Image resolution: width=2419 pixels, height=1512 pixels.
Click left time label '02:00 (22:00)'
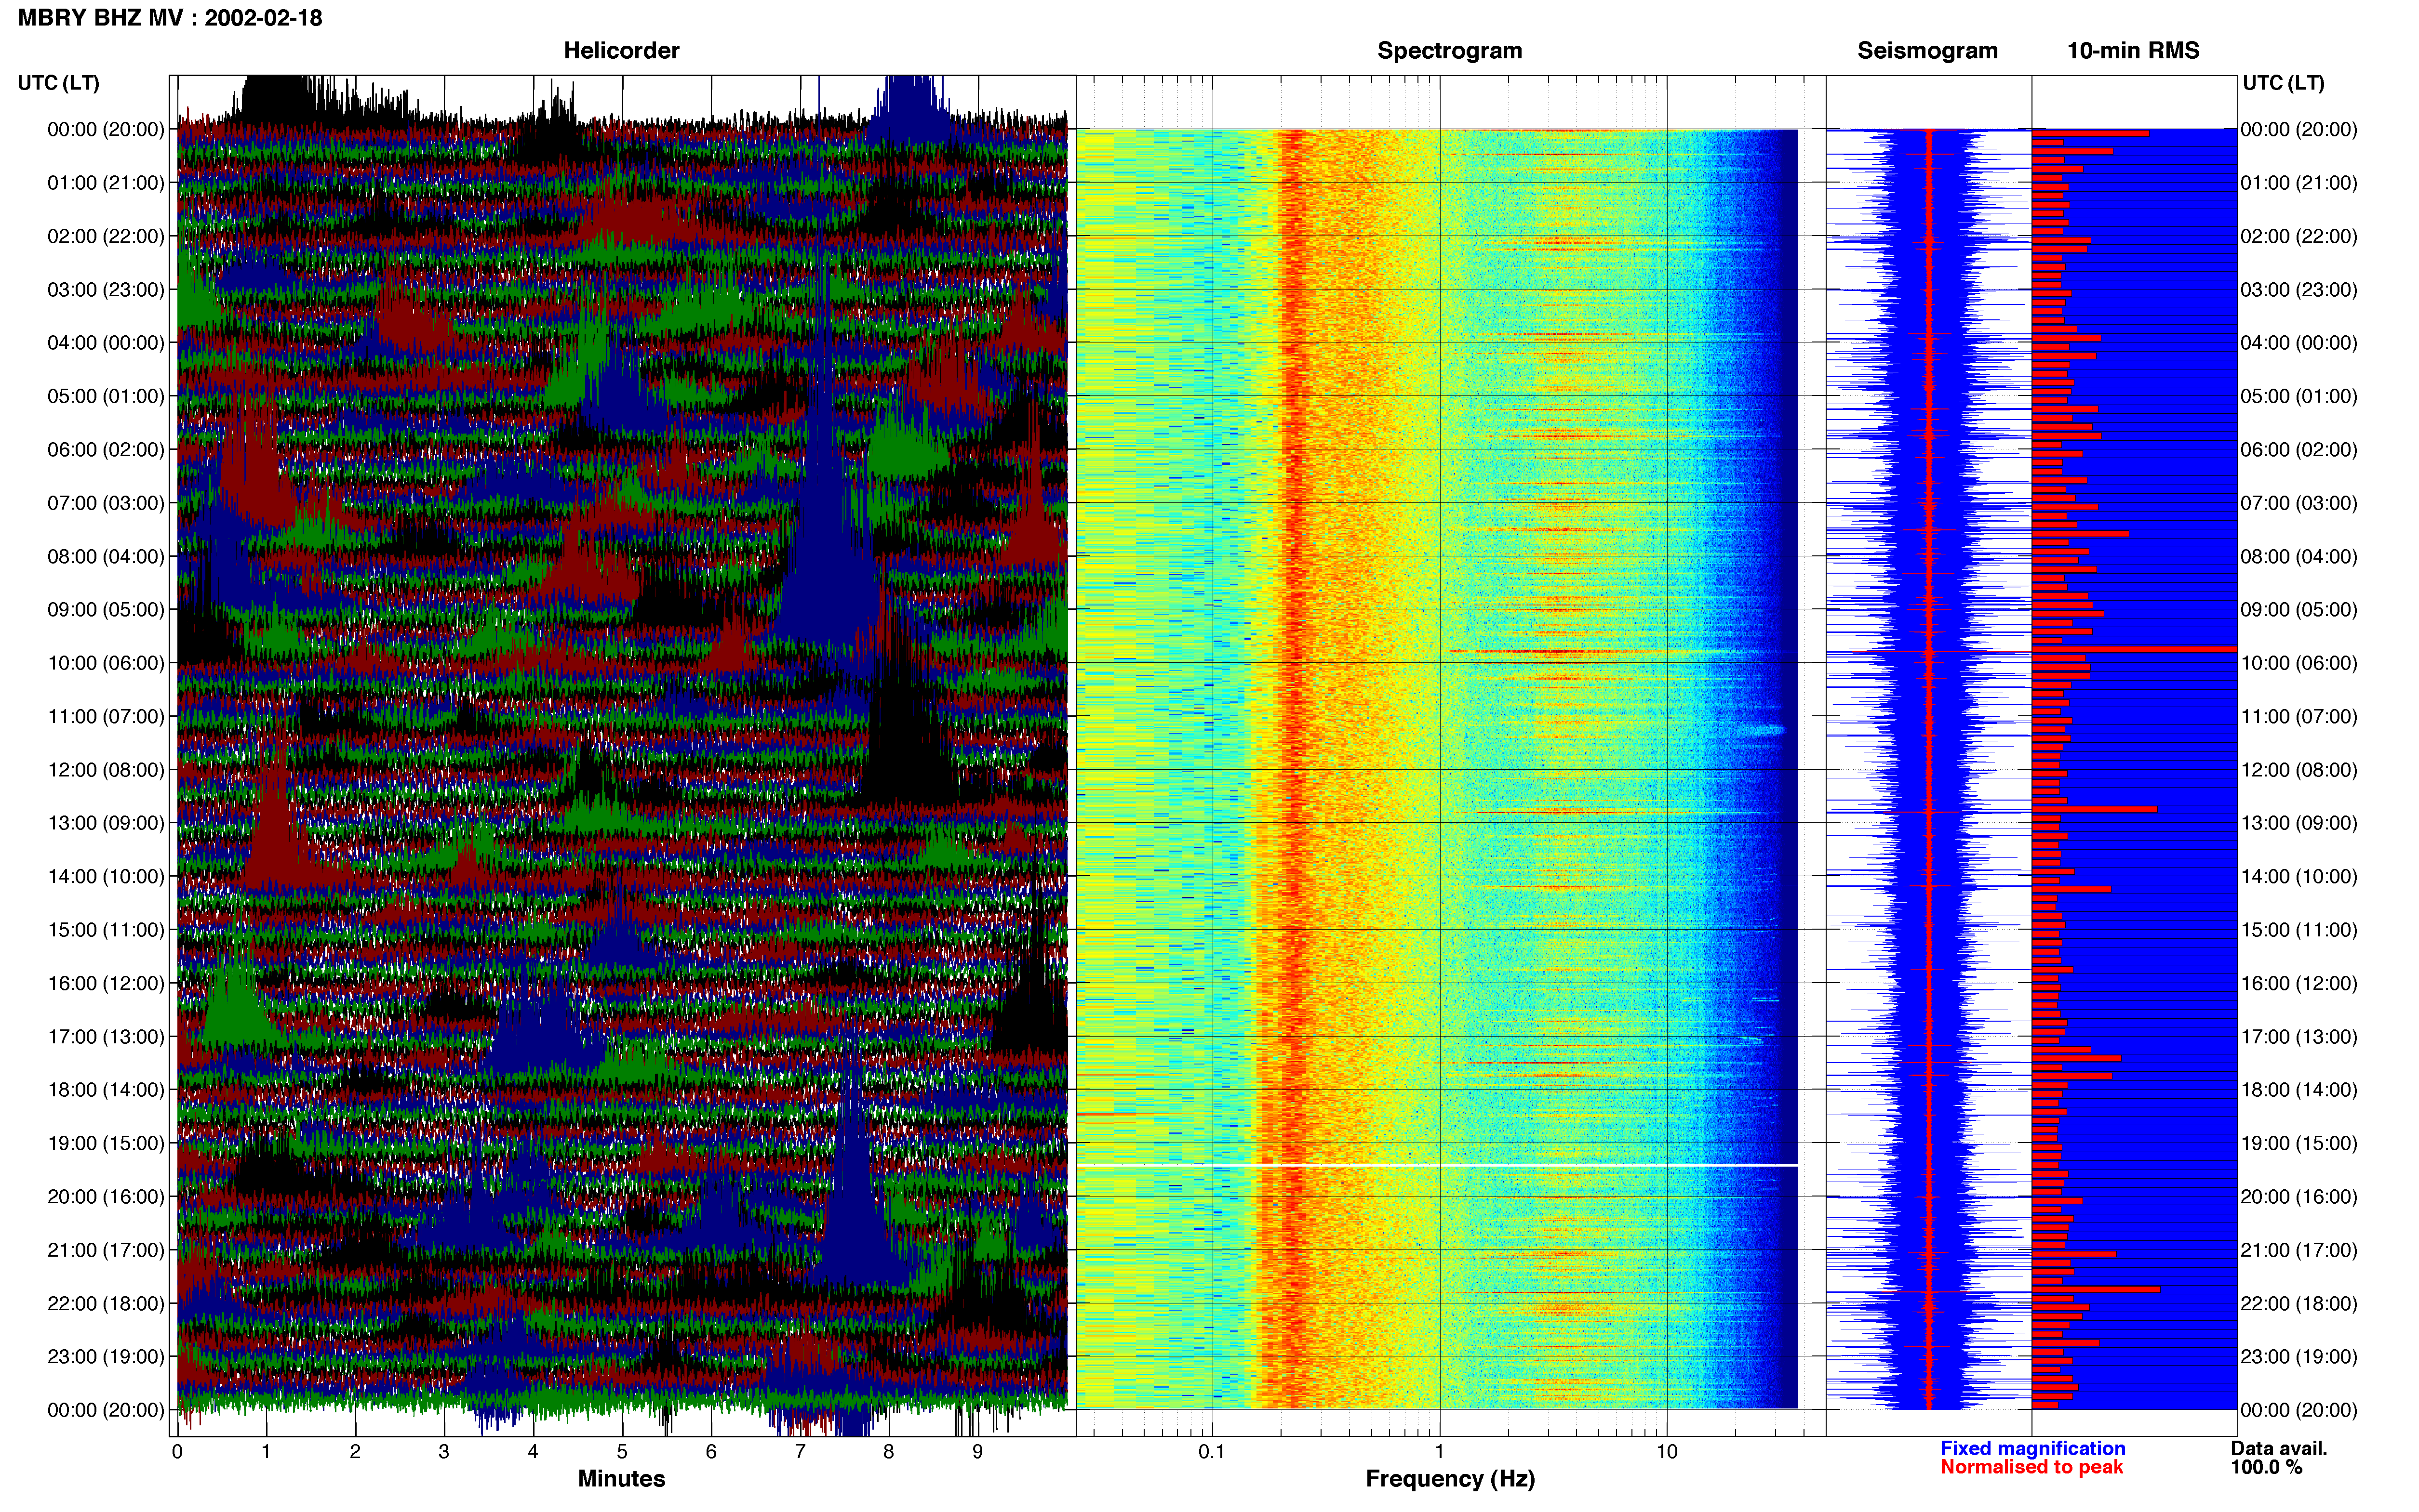106,236
